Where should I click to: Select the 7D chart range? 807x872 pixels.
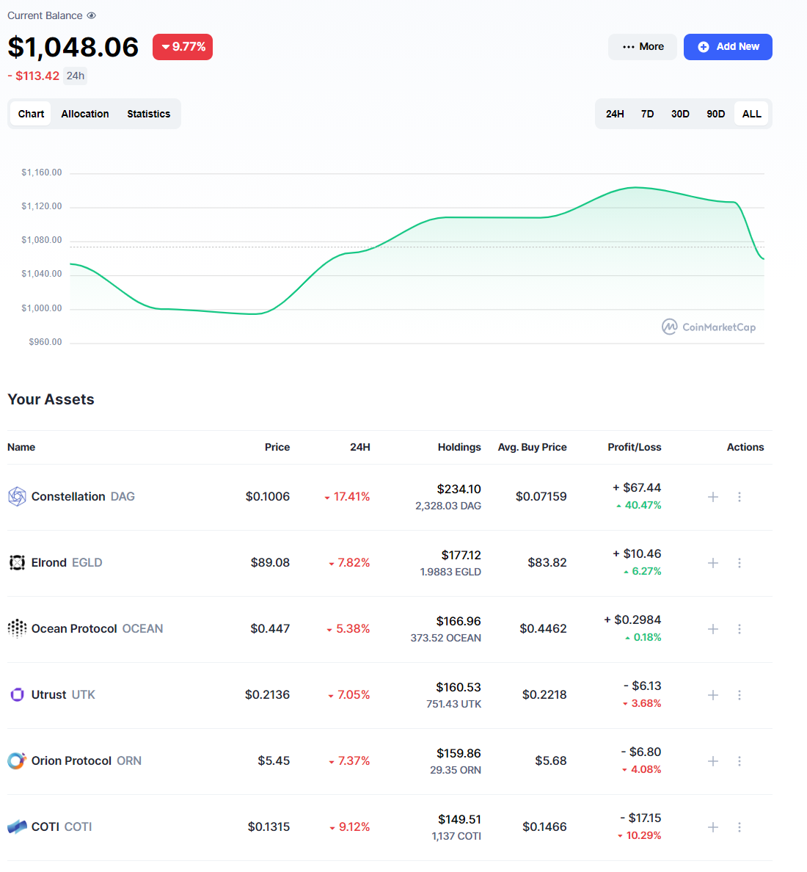(648, 114)
